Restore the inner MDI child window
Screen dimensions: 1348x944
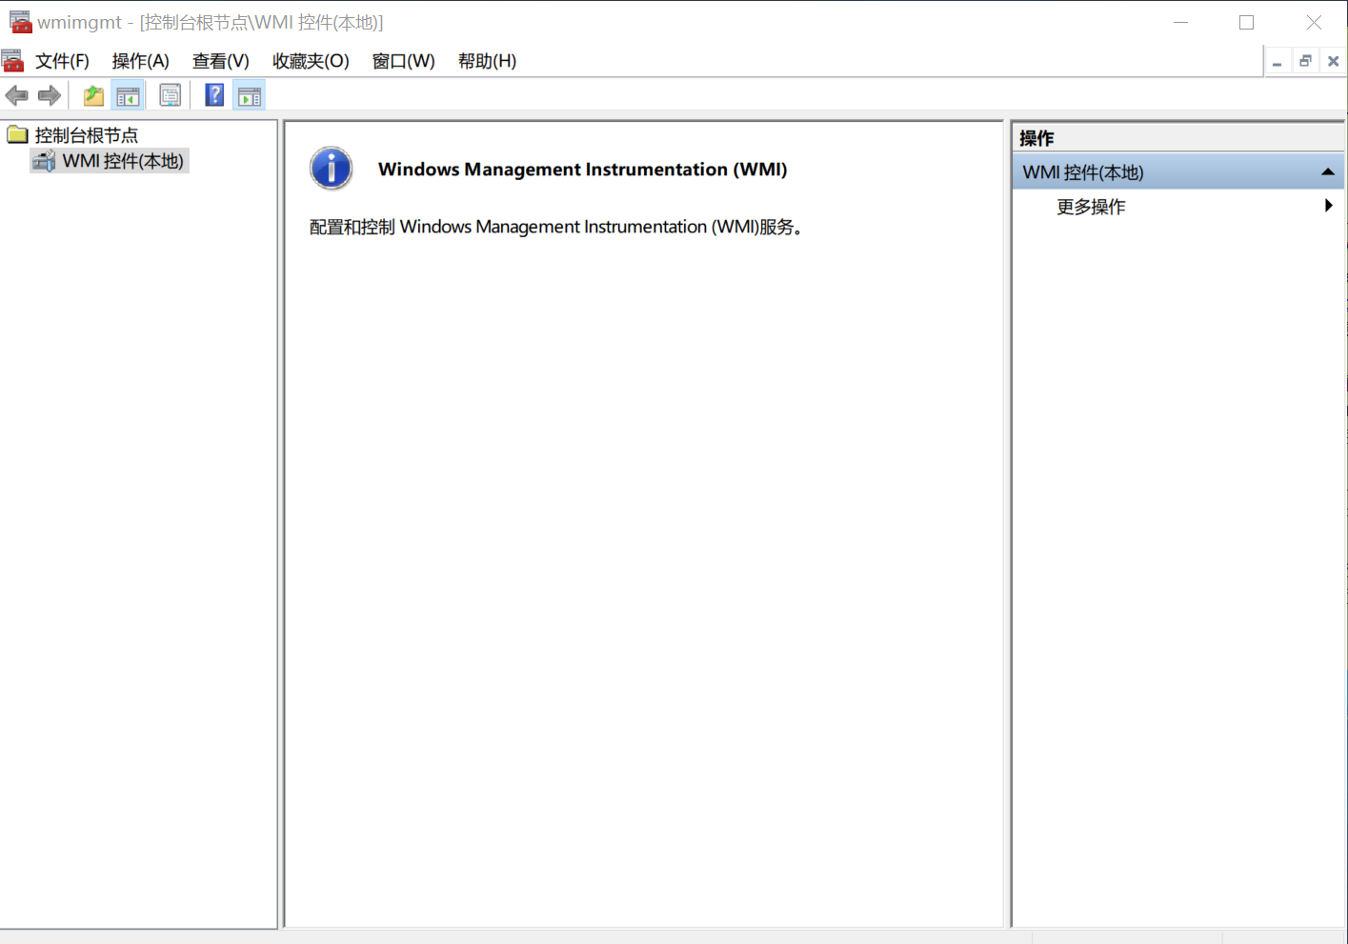(x=1305, y=61)
